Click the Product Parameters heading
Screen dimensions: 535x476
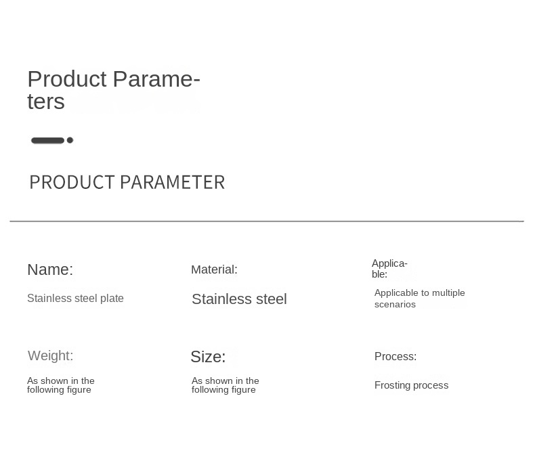114,90
